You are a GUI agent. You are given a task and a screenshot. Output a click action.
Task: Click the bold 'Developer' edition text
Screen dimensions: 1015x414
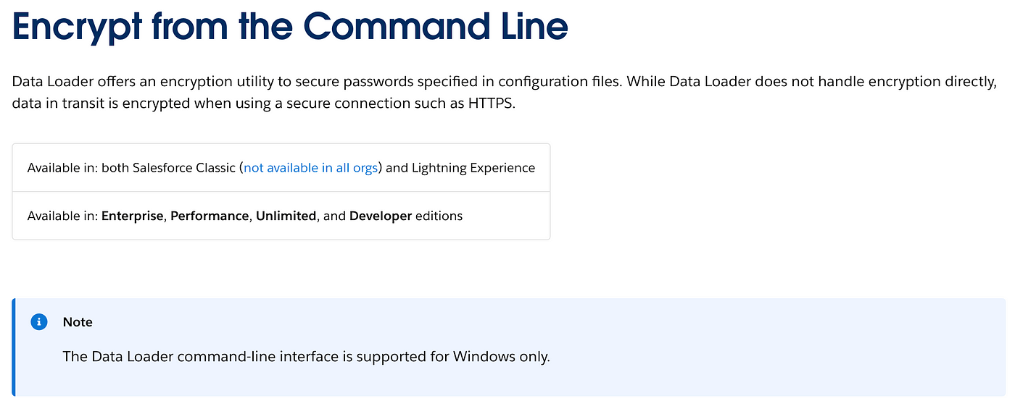pyautogui.click(x=381, y=216)
